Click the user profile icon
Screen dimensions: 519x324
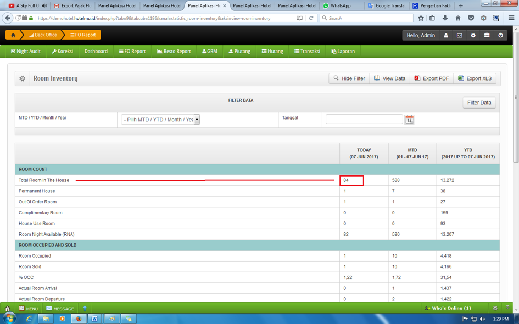(446, 36)
